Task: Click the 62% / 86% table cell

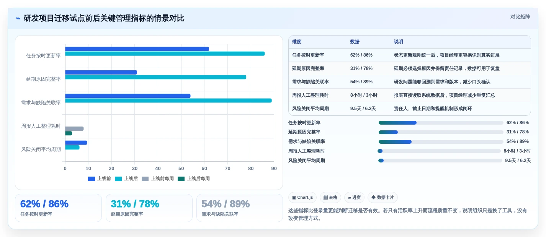Action: (361, 55)
